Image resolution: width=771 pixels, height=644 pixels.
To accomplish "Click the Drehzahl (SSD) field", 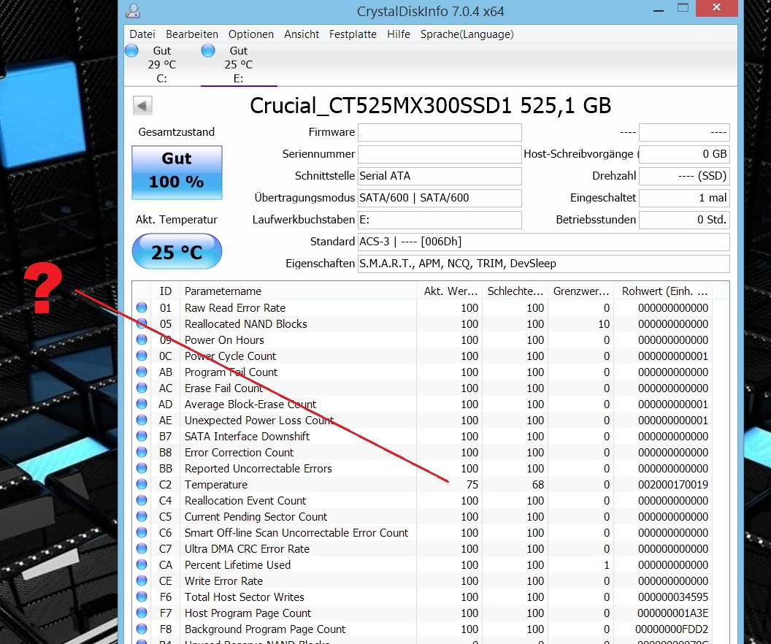I will (684, 176).
